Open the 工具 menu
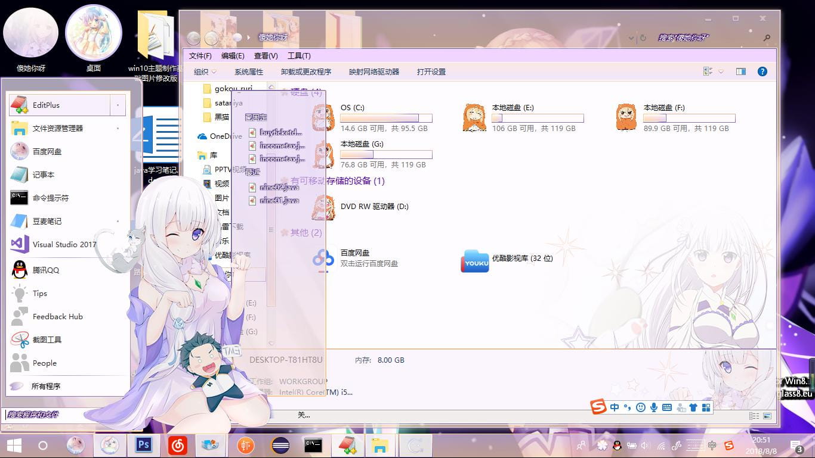The image size is (815, 458). (x=298, y=55)
